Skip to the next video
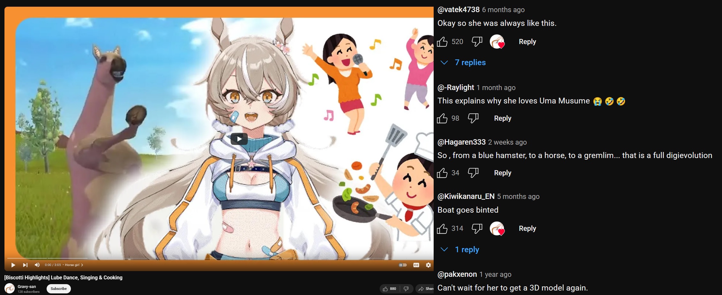722x295 pixels. [25, 265]
